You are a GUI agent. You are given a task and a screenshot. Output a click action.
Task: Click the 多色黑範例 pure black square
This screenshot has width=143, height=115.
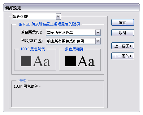tap(71, 61)
